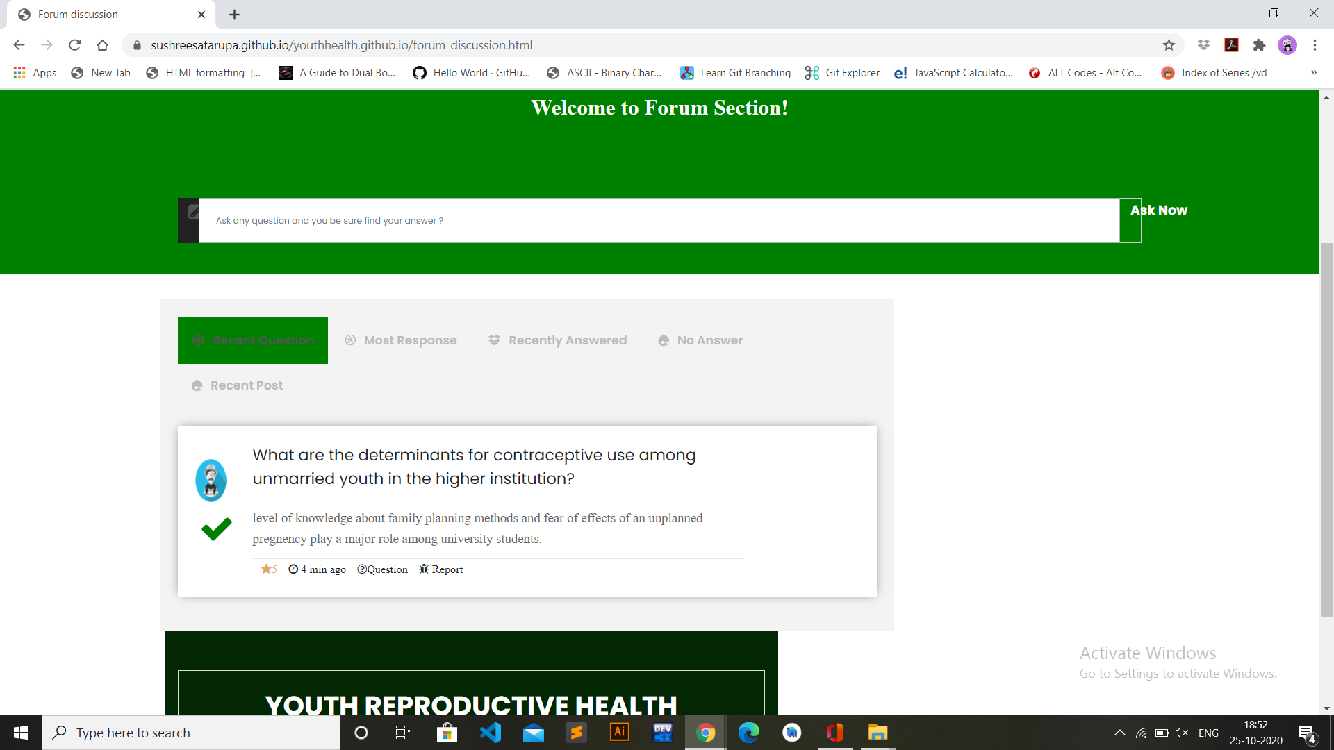Viewport: 1334px width, 750px height.
Task: Click the ask any question input field
Action: [x=659, y=221]
